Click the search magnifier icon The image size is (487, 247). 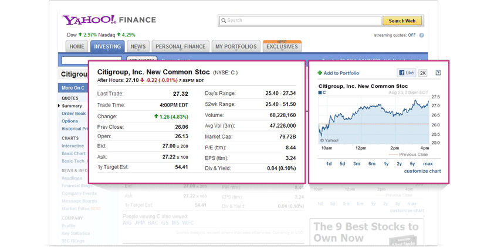pyautogui.click(x=224, y=20)
